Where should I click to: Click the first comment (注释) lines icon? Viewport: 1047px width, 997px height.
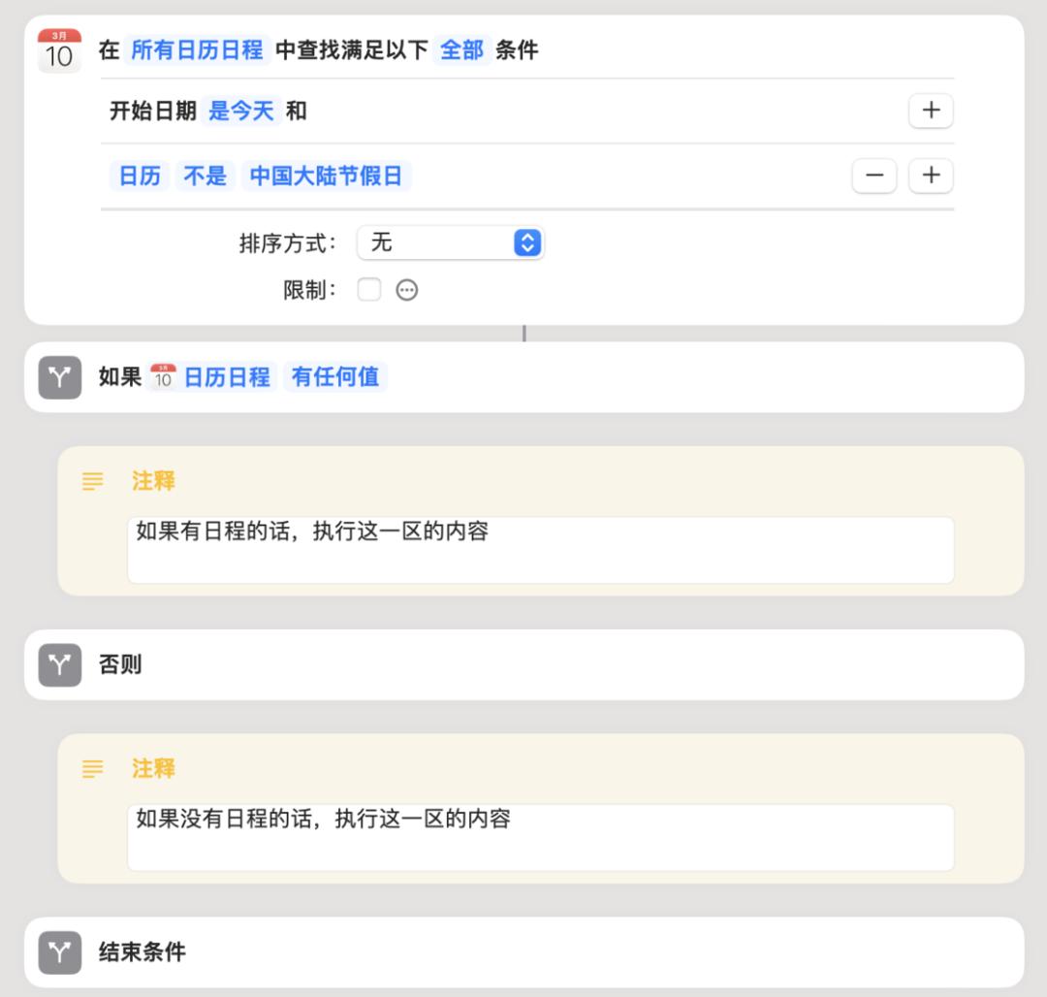tap(92, 481)
